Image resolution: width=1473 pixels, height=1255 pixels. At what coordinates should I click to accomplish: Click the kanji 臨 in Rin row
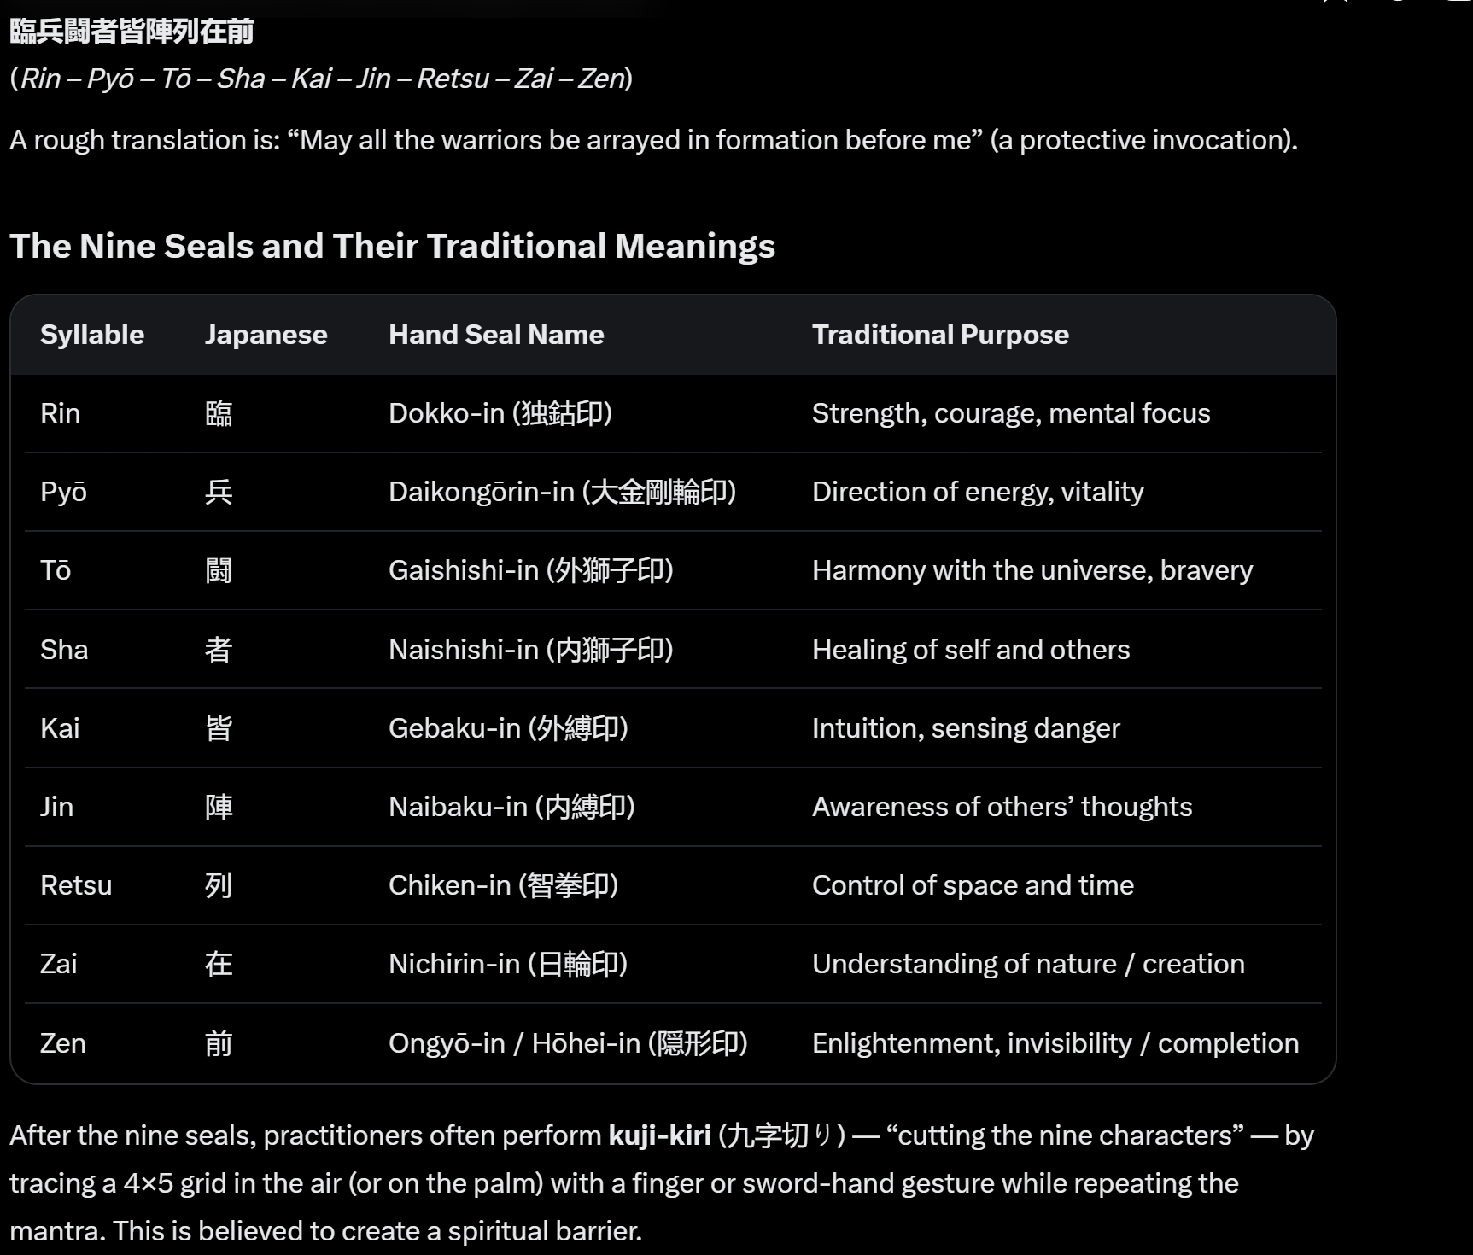(219, 413)
